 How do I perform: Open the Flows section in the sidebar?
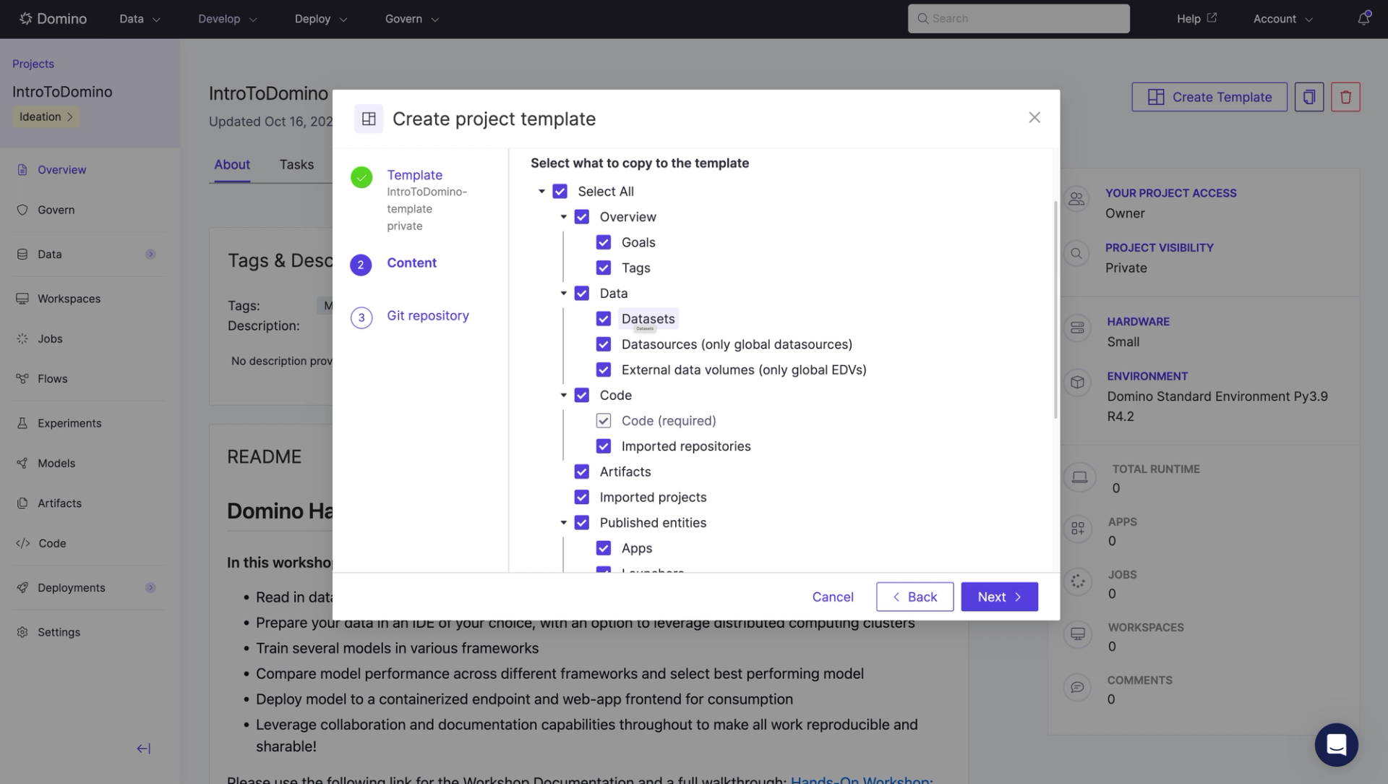(51, 378)
